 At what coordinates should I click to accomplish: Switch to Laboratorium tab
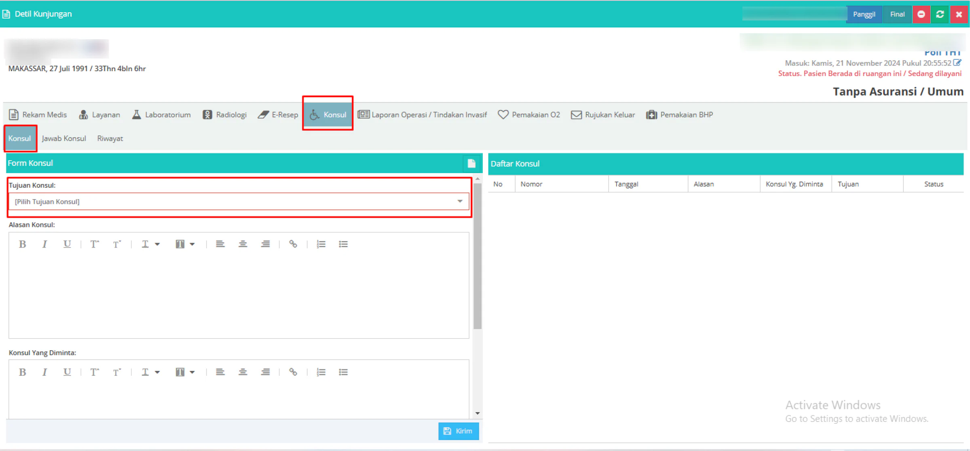161,115
